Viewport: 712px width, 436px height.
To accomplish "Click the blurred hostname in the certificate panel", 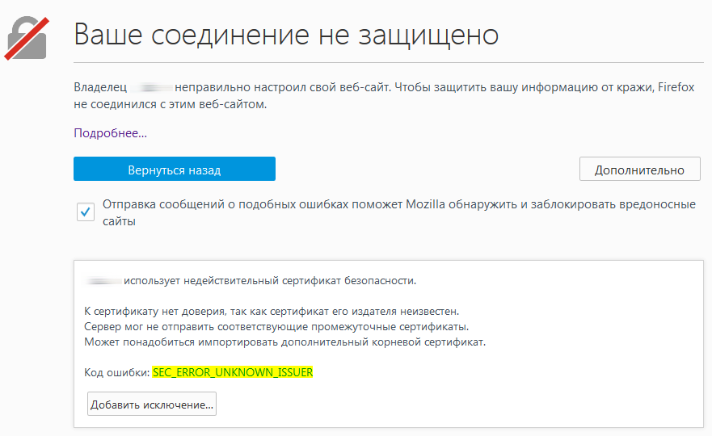I will click(103, 281).
